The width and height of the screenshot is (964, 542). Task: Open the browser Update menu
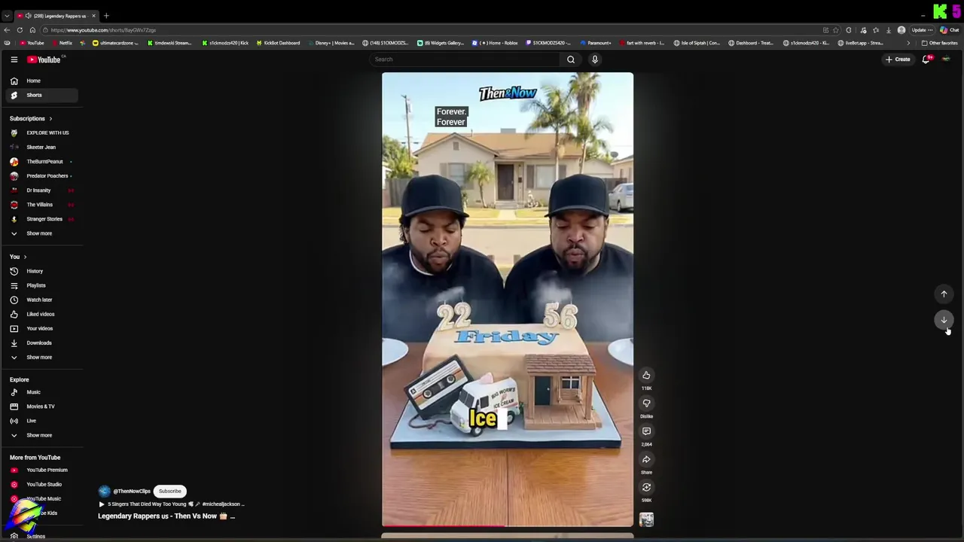point(922,30)
